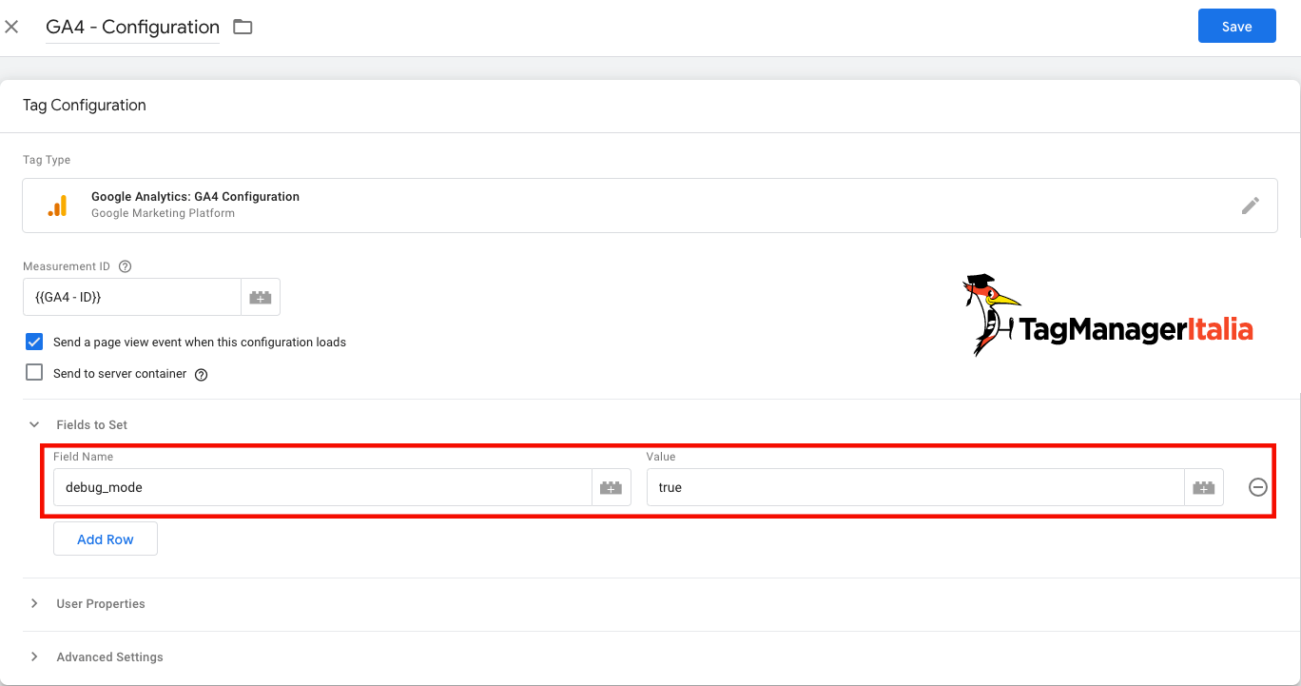
Task: Click the Tag Configuration heading
Action: [x=85, y=106]
